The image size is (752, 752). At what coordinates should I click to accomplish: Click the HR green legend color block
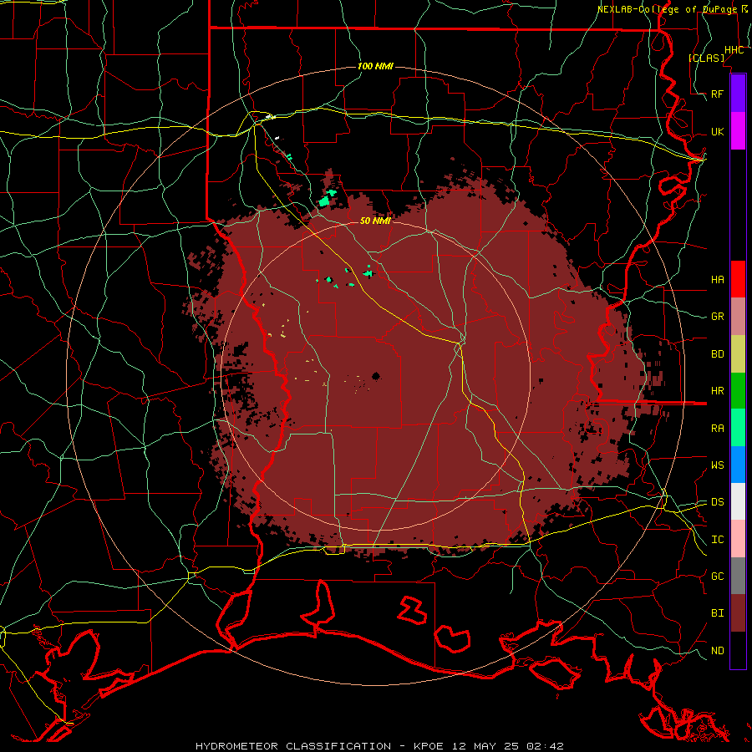point(738,391)
